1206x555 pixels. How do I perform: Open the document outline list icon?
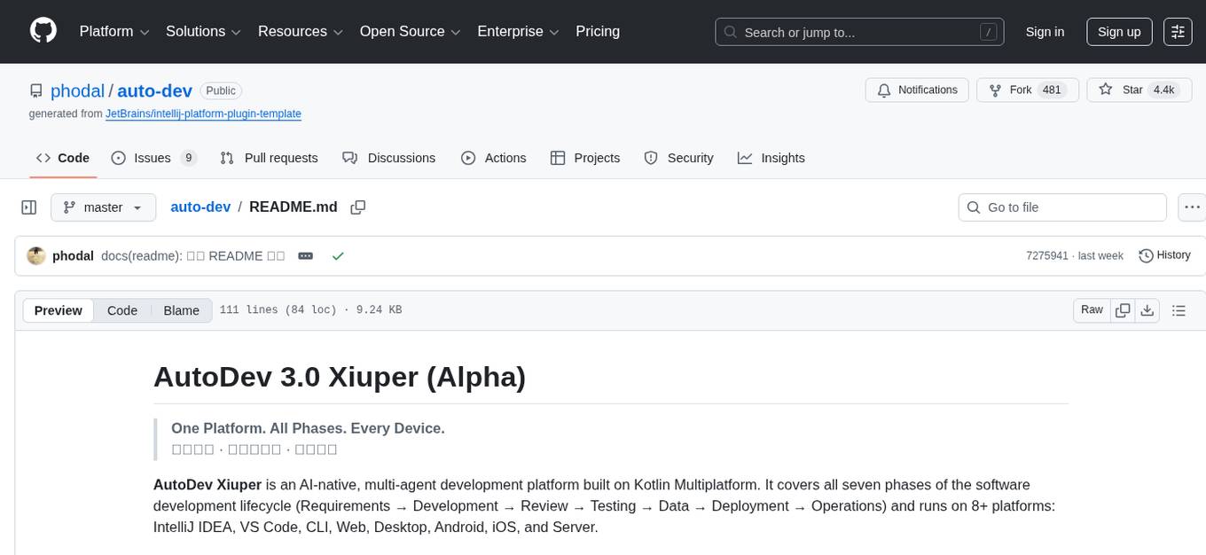tap(1179, 310)
